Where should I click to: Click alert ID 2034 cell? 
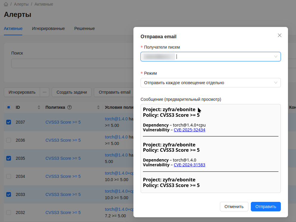coord(21,176)
